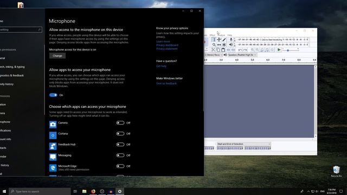Open the recording channels dropdown in Audacity
Image resolution: width=347 pixels, height=195 pixels.
coord(213,55)
